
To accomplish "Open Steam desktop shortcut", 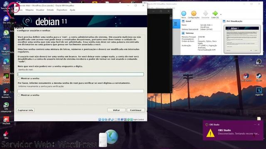I will coord(259,77).
